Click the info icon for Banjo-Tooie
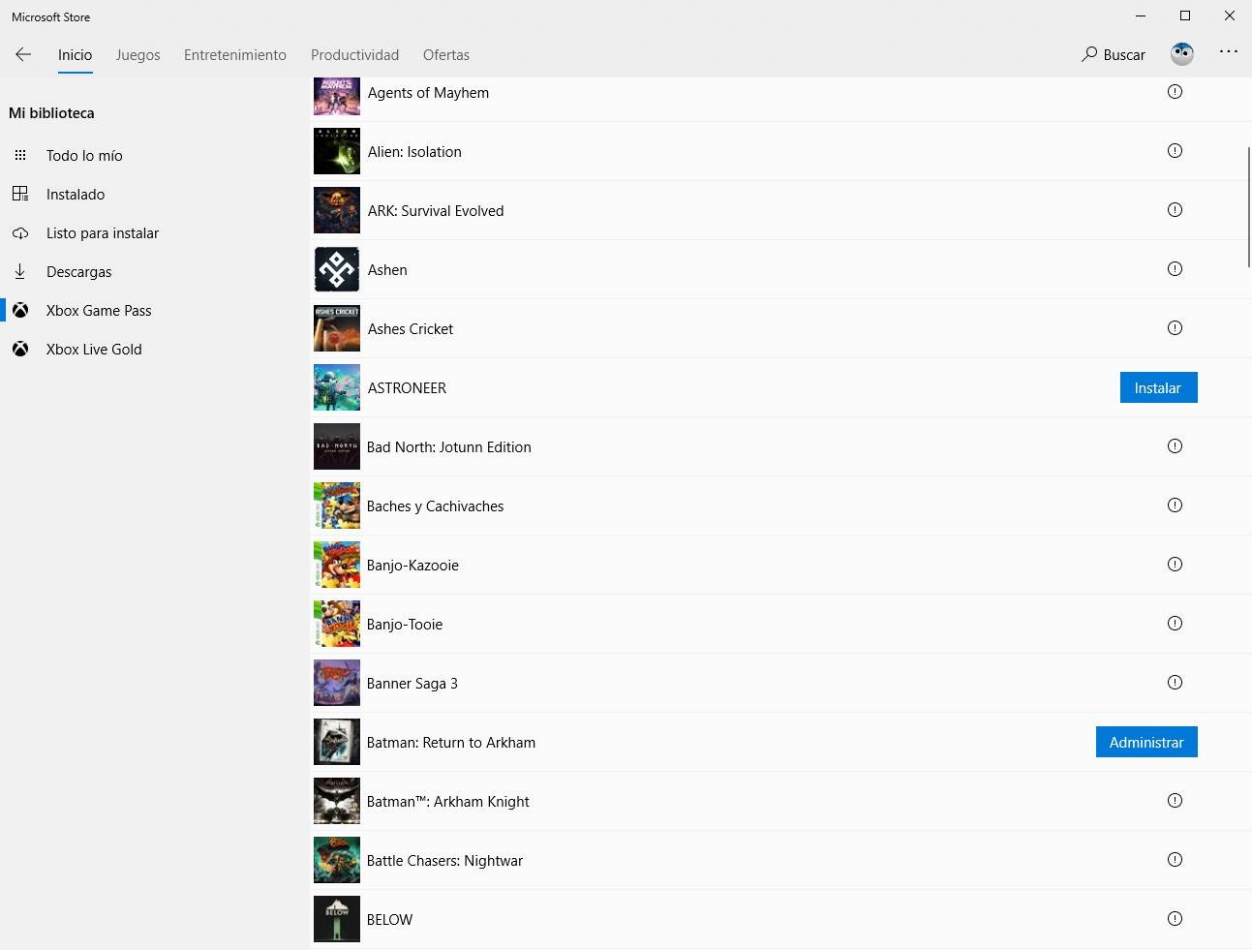The height and width of the screenshot is (950, 1252). (x=1175, y=624)
